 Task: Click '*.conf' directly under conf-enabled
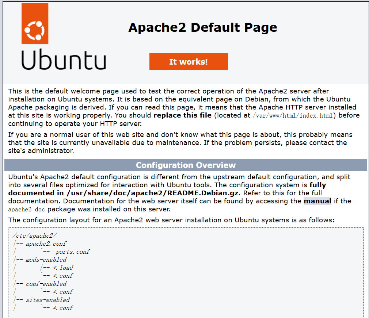[63, 292]
